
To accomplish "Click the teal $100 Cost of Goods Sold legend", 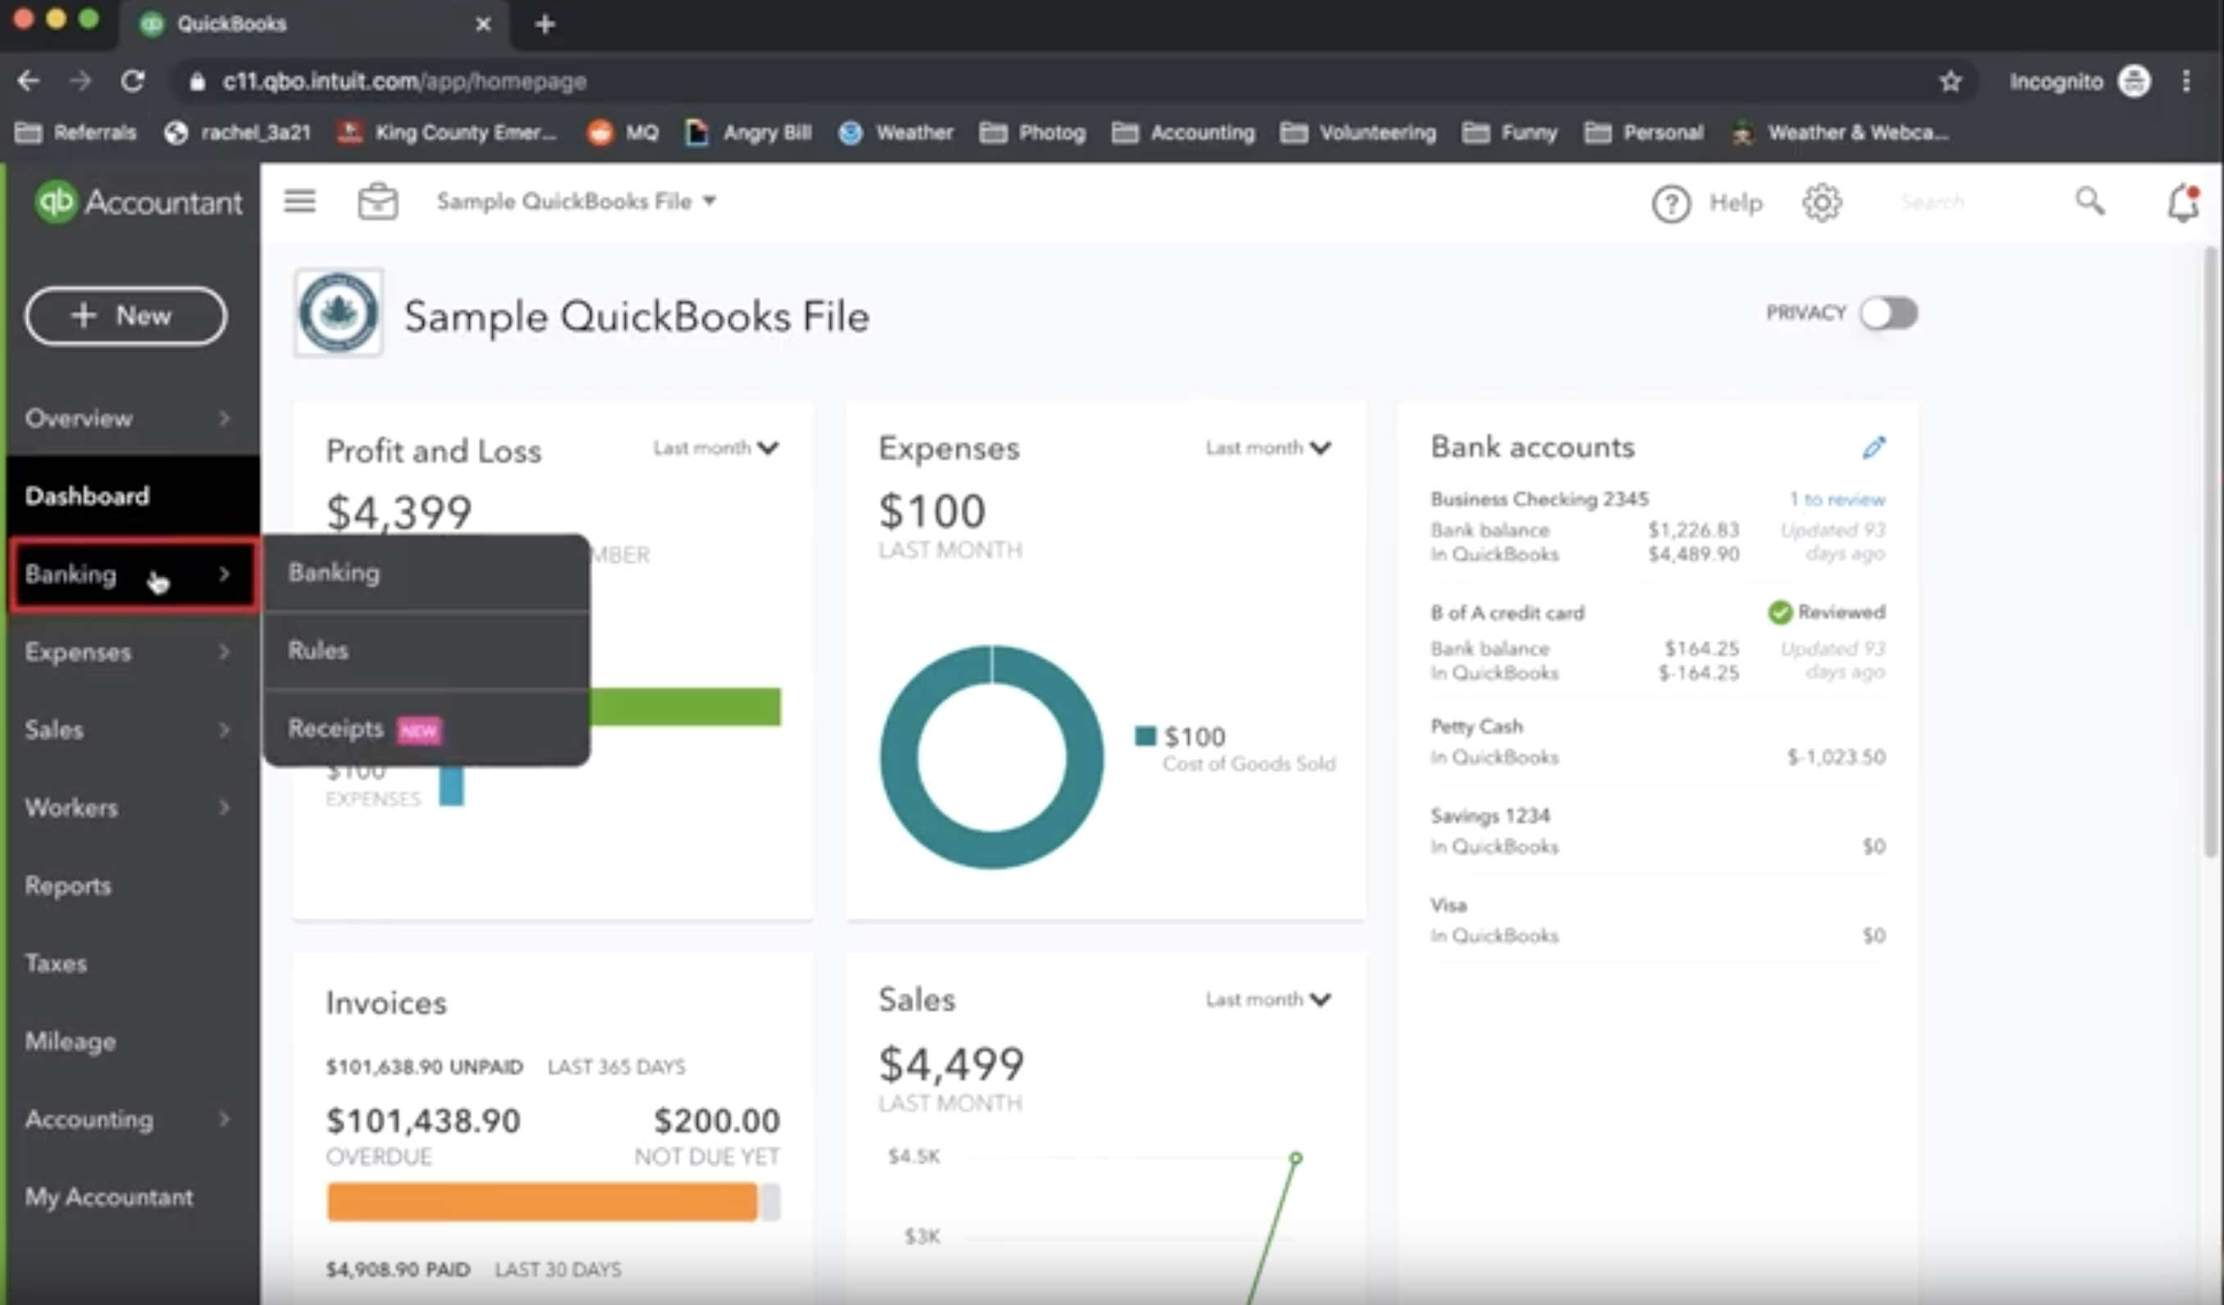I will (1236, 748).
